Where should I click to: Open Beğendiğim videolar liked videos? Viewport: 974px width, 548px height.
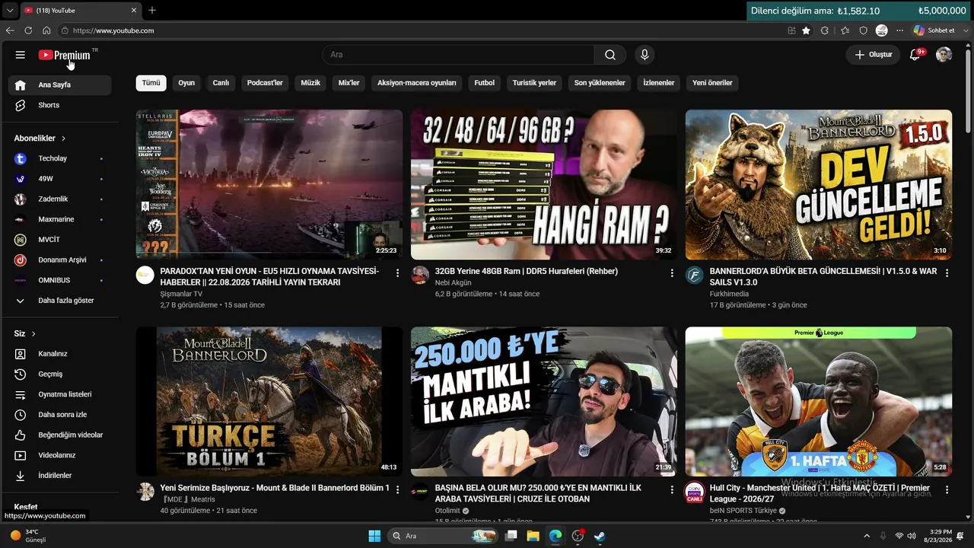(x=60, y=435)
